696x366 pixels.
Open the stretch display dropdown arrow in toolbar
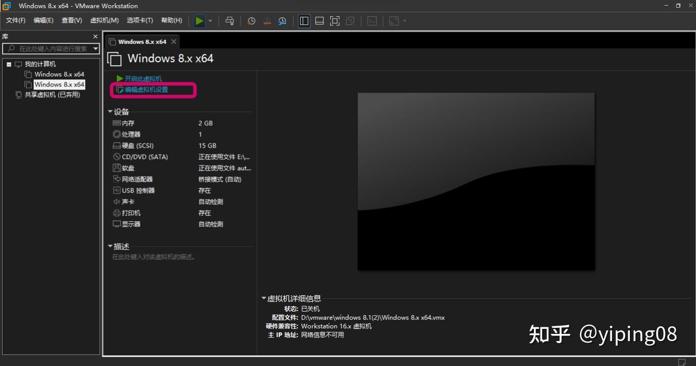click(x=405, y=21)
